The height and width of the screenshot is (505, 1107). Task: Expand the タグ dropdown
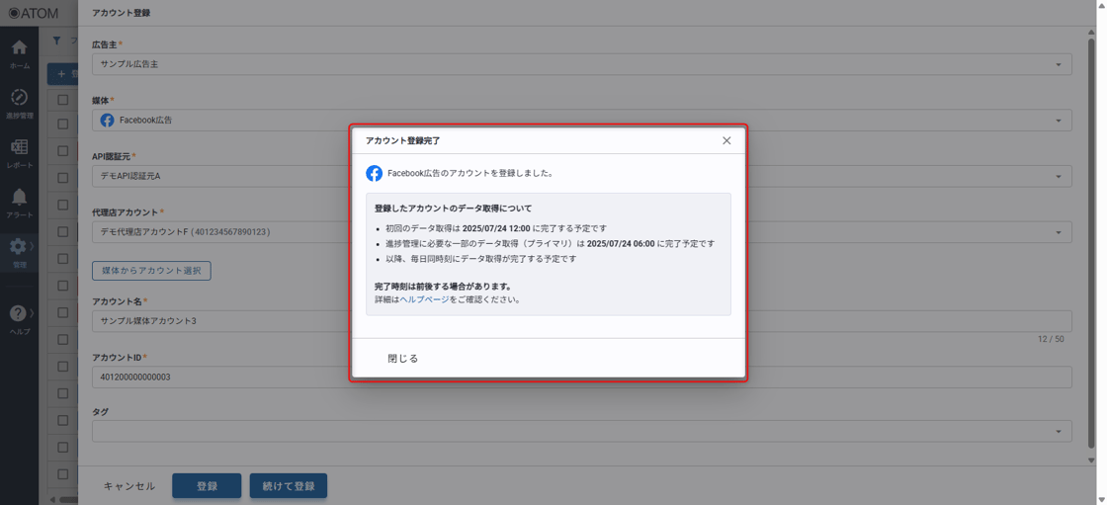(x=1058, y=432)
